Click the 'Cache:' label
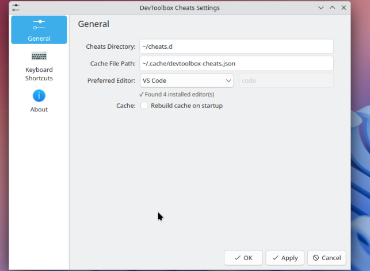This screenshot has height=271, width=370. pos(126,106)
